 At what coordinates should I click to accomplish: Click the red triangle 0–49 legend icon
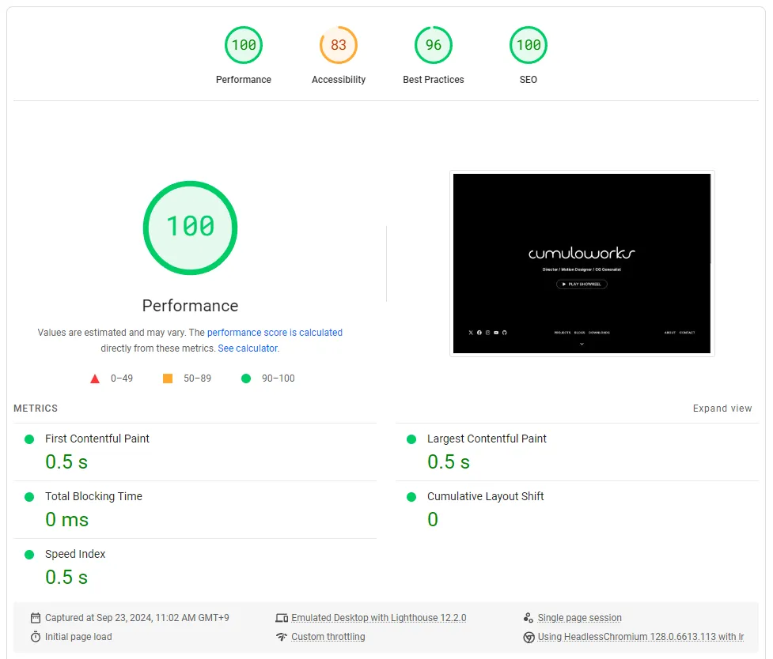click(x=95, y=378)
